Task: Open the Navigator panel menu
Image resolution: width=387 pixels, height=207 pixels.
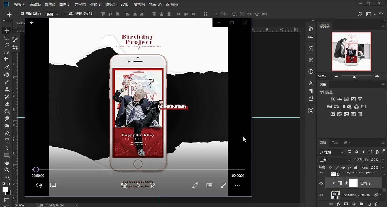Action: coord(383,26)
